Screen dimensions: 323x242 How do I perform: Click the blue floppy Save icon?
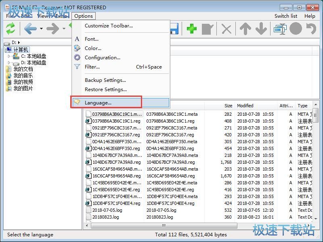pos(174,28)
